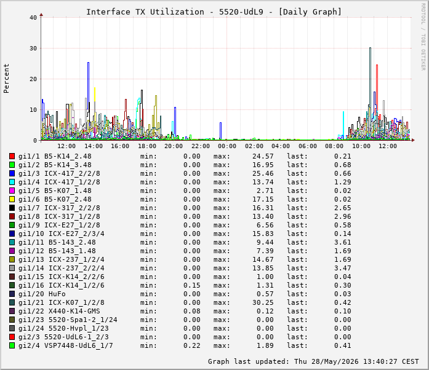Click the yellow swatch for gi1/6 B5-K07_2.48
This screenshot has height=370, width=429.
[x=12, y=199]
